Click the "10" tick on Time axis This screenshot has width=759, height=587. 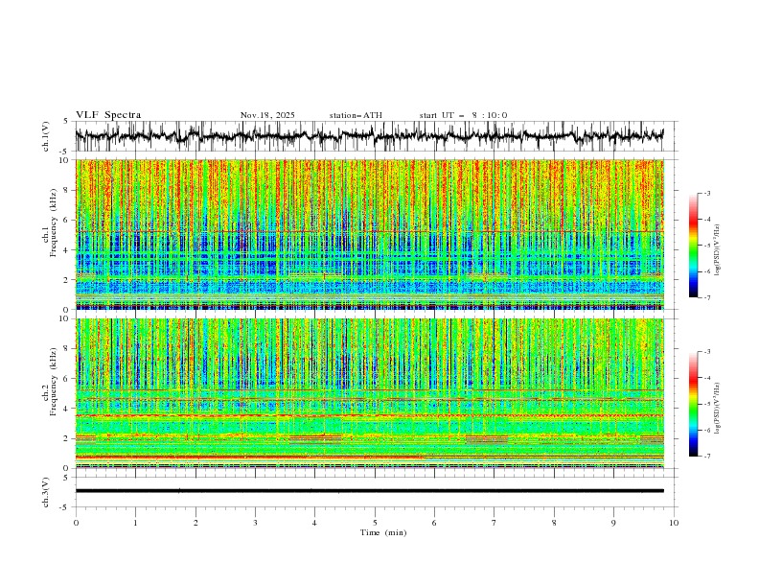point(674,523)
